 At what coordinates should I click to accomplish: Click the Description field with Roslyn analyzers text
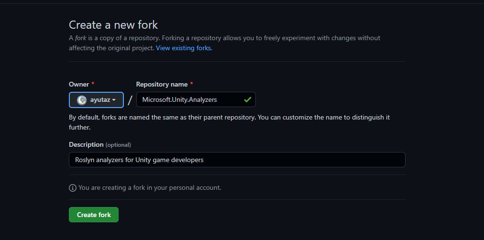[237, 160]
